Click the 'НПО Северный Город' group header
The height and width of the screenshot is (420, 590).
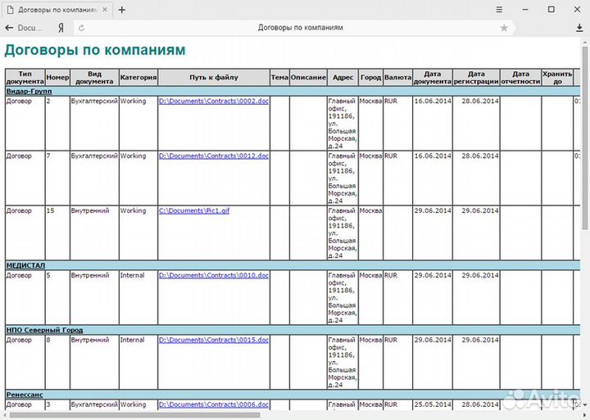pos(44,330)
